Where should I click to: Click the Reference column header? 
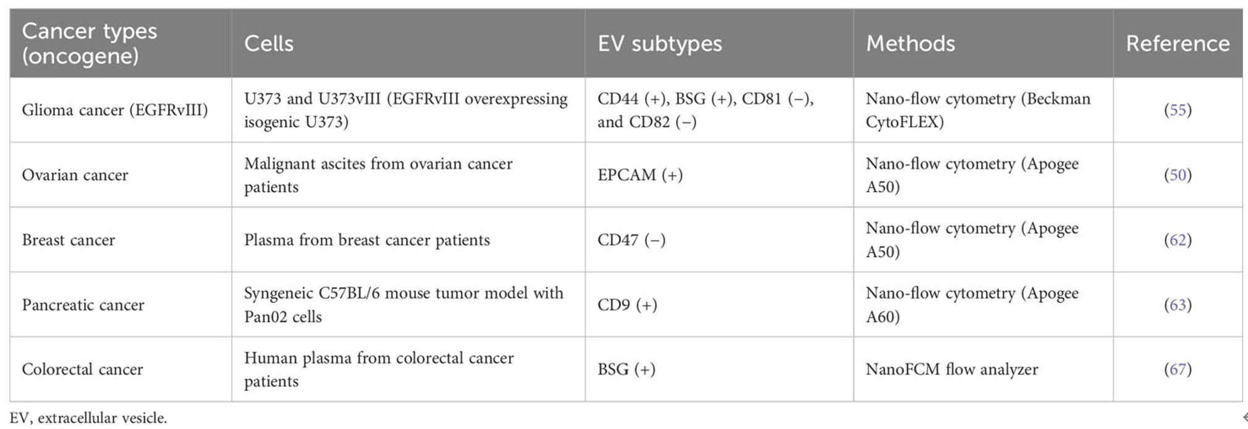(x=1178, y=43)
